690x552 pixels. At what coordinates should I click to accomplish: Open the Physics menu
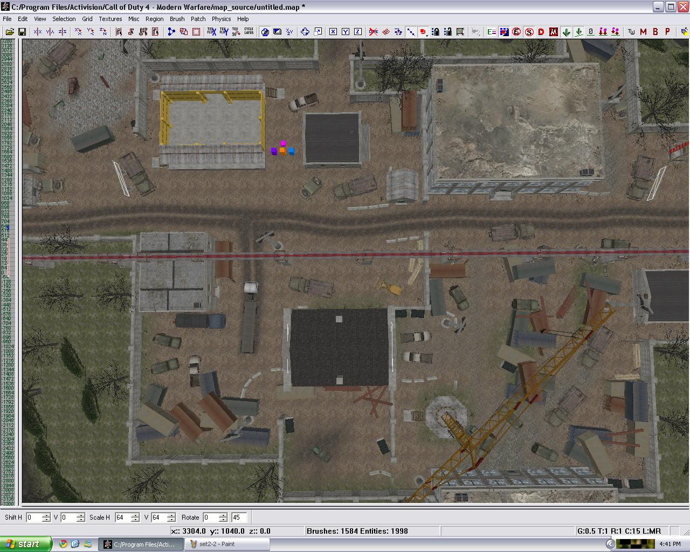pos(222,19)
